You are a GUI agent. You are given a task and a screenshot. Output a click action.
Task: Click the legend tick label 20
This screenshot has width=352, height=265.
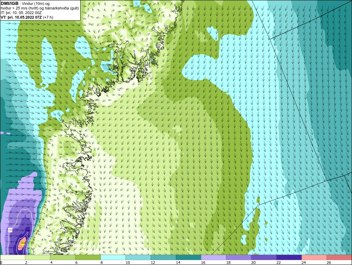(x=253, y=263)
